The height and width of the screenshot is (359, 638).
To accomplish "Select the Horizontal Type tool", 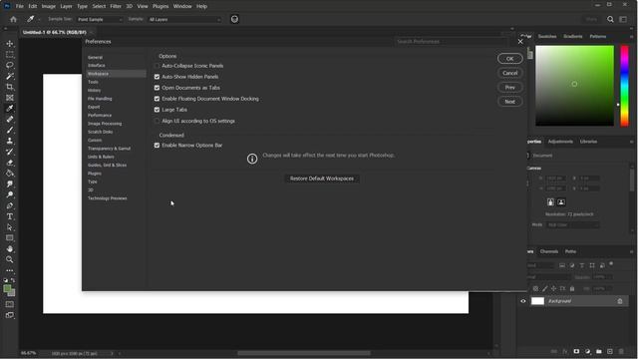I will [10, 216].
